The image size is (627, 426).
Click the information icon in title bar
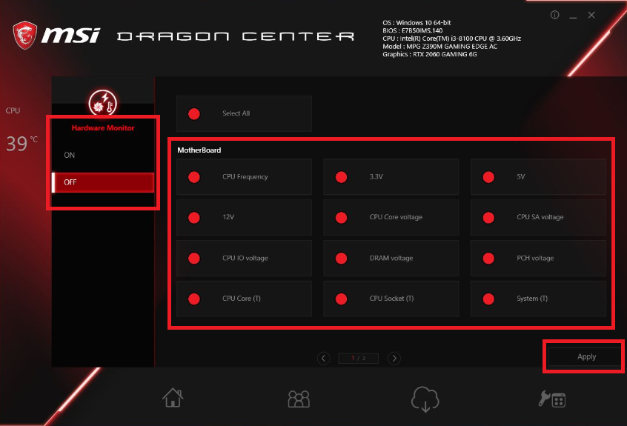click(555, 16)
